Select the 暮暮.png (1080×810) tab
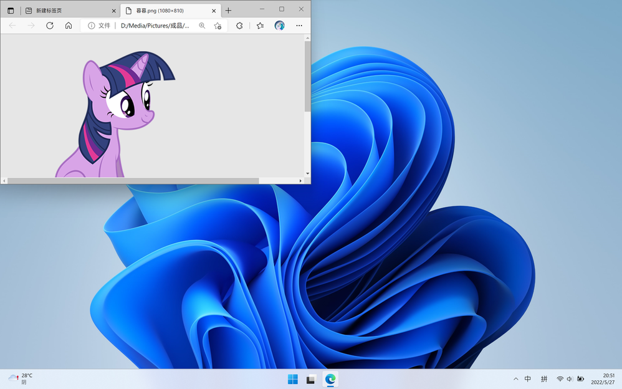Viewport: 622px width, 389px height. pyautogui.click(x=170, y=11)
